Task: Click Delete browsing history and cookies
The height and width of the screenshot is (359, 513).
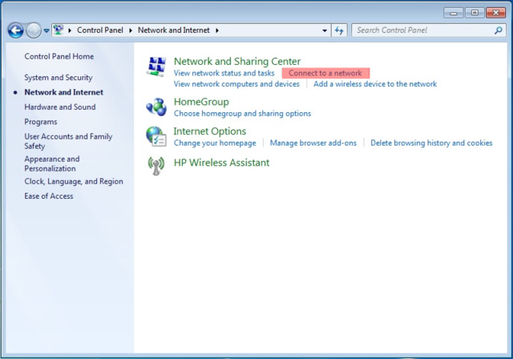Action: [431, 143]
